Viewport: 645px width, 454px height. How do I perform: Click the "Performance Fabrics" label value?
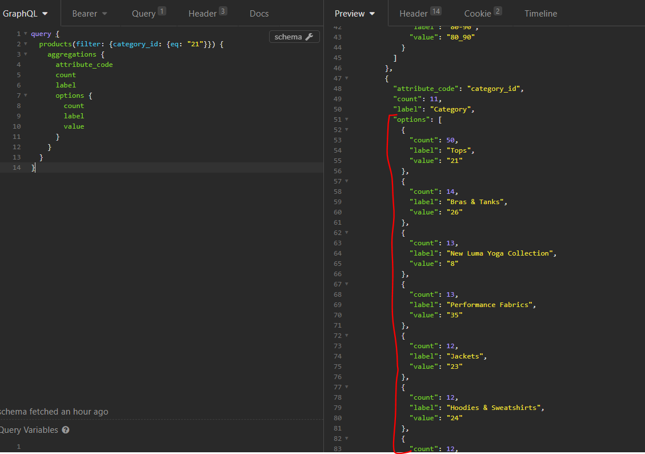click(x=490, y=305)
